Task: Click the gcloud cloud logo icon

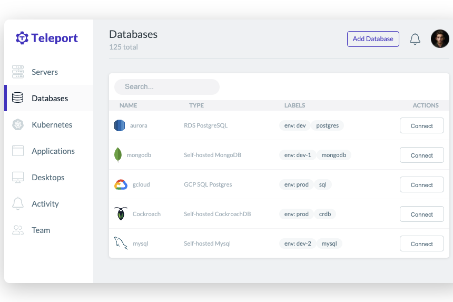Action: [x=121, y=184]
